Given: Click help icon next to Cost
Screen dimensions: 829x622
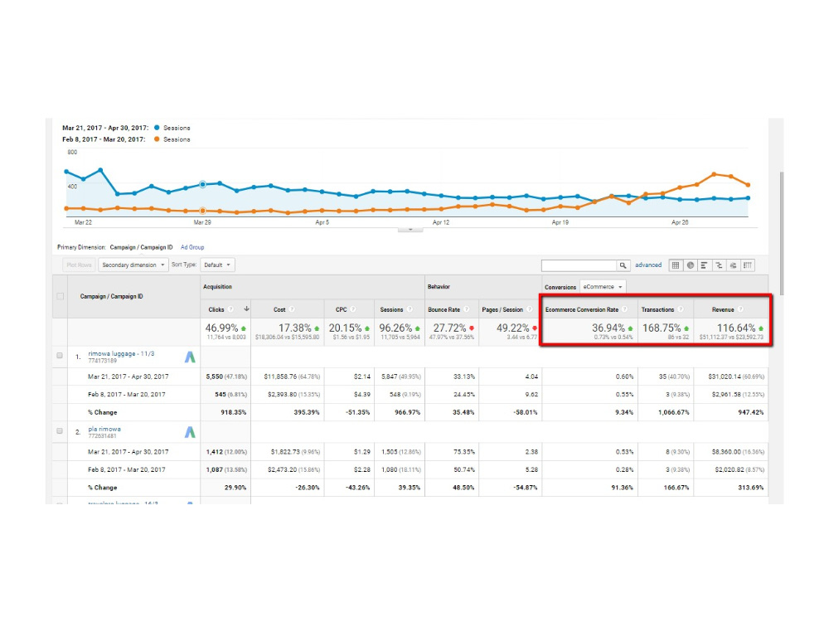Looking at the screenshot, I should point(292,309).
